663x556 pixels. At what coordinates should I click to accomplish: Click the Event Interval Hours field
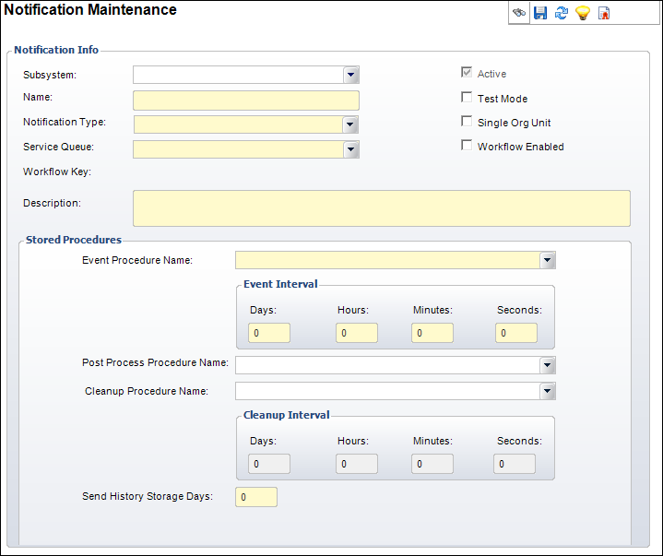[356, 333]
